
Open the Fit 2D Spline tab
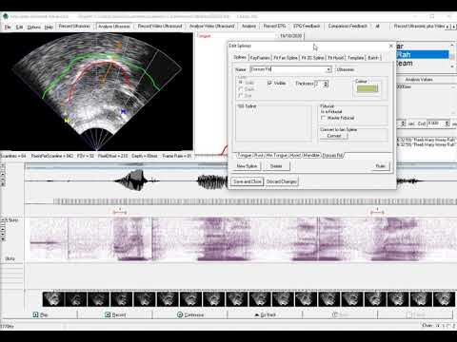312,58
